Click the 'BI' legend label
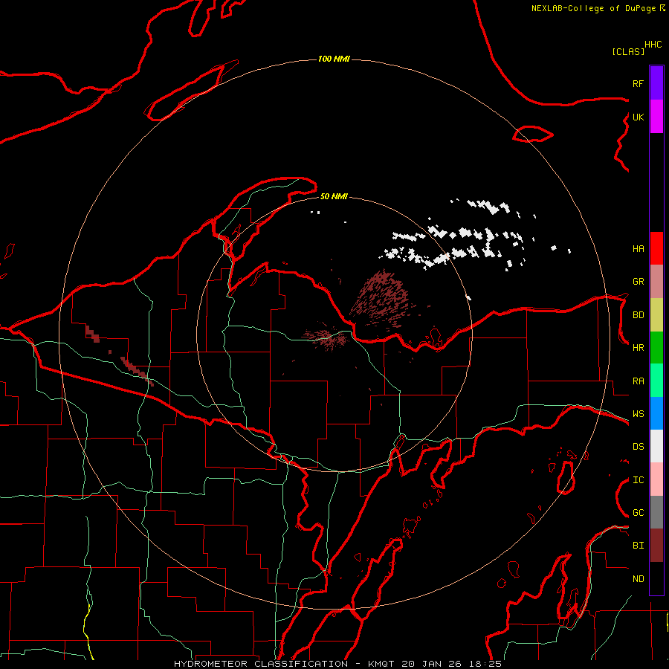The width and height of the screenshot is (669, 669). pos(638,546)
